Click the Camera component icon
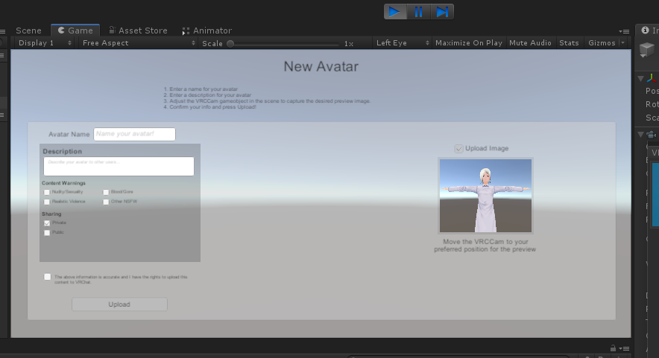The image size is (659, 358). click(651, 135)
